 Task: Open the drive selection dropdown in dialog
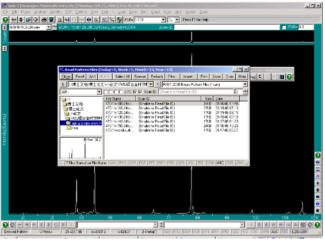(99, 92)
